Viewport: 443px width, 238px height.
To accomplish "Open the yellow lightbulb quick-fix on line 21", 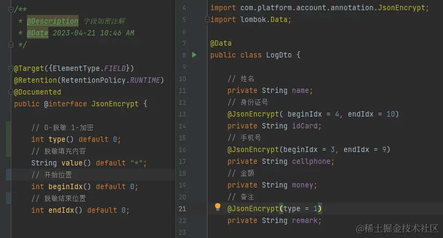I will coord(218,207).
